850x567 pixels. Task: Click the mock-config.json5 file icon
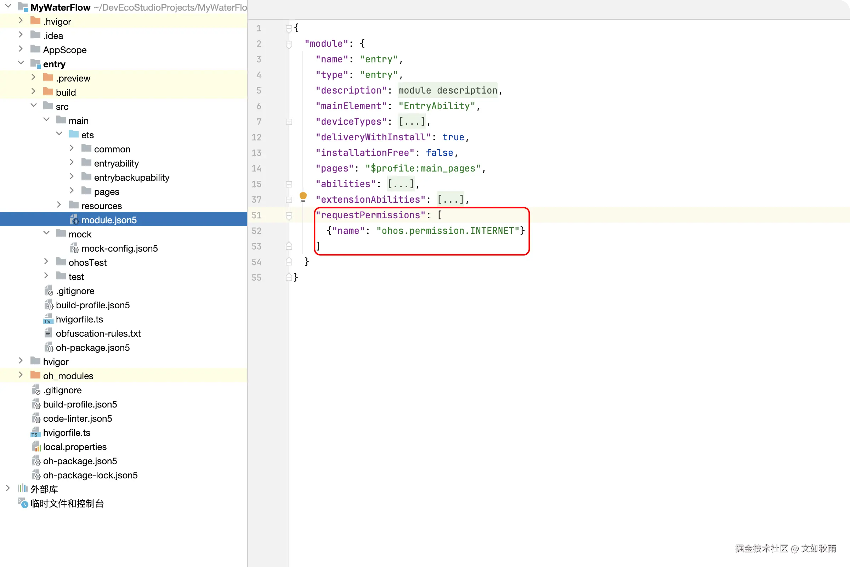[74, 248]
